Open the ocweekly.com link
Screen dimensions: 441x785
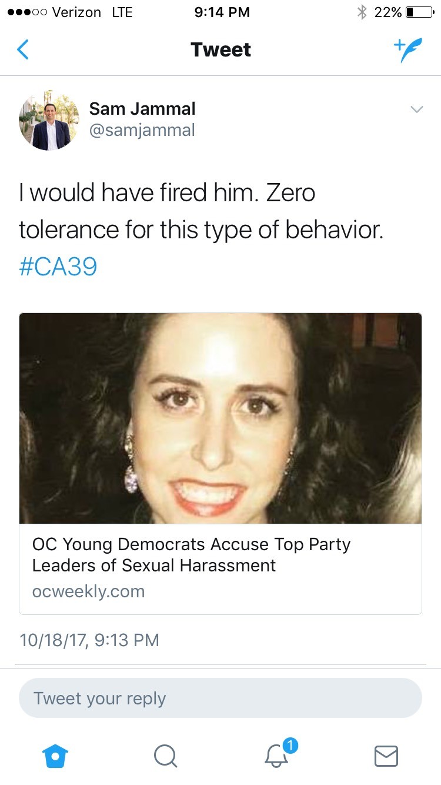tap(88, 591)
